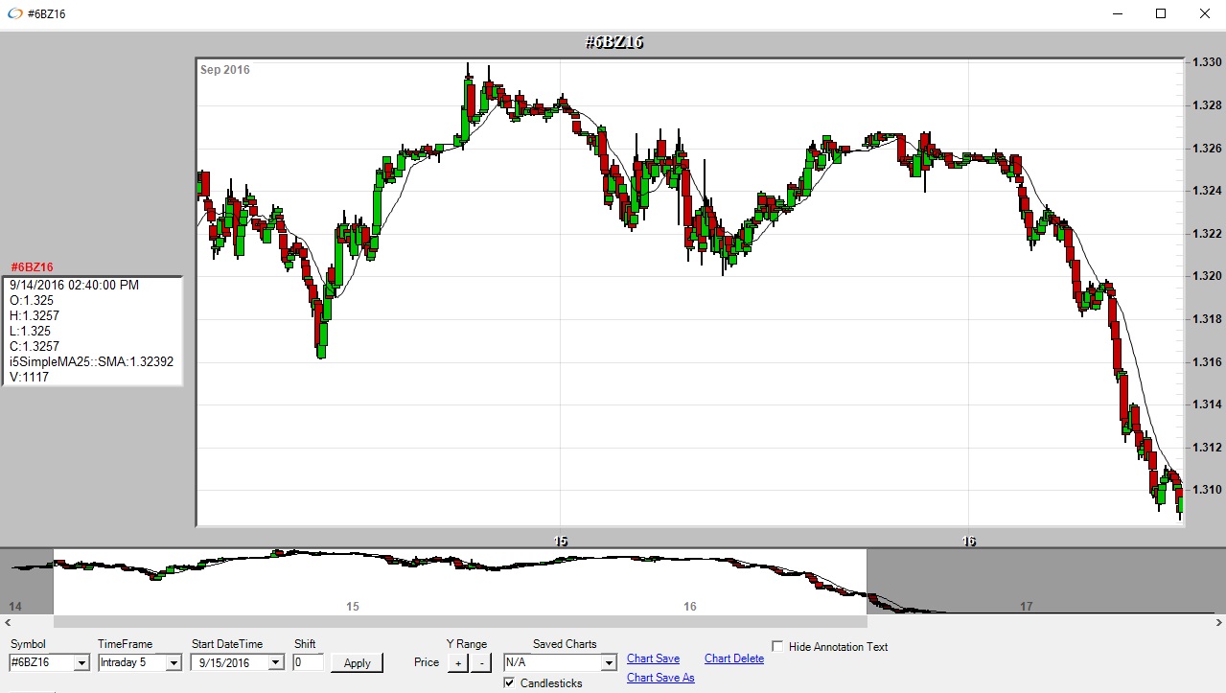Click the Chart Save link
Image resolution: width=1226 pixels, height=693 pixels.
[653, 658]
